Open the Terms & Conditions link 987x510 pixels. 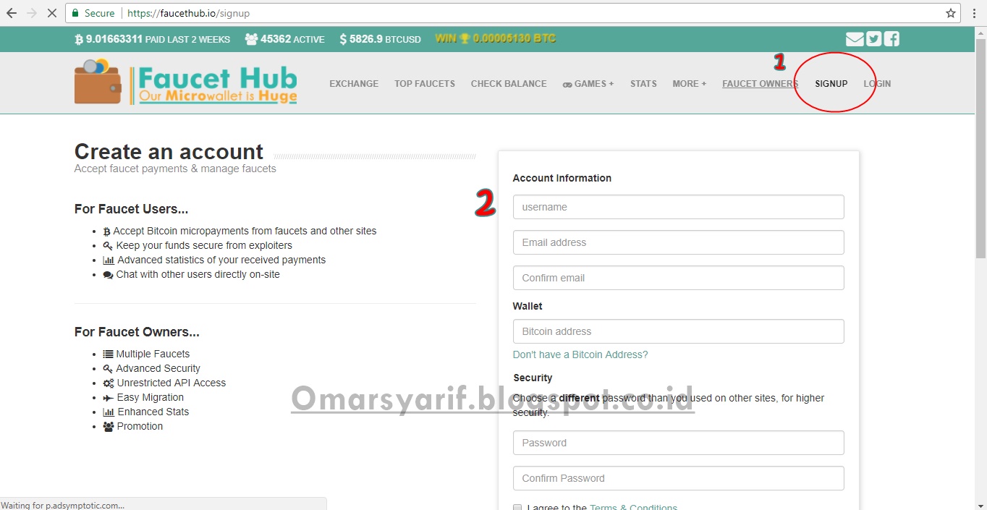(633, 507)
